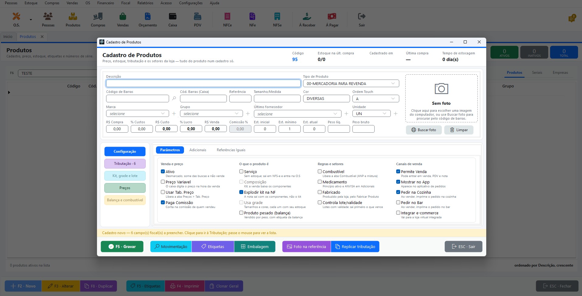Screen dimensions: 582x296
Task: Click the Produtos toolbar icon
Action: click(x=73, y=19)
